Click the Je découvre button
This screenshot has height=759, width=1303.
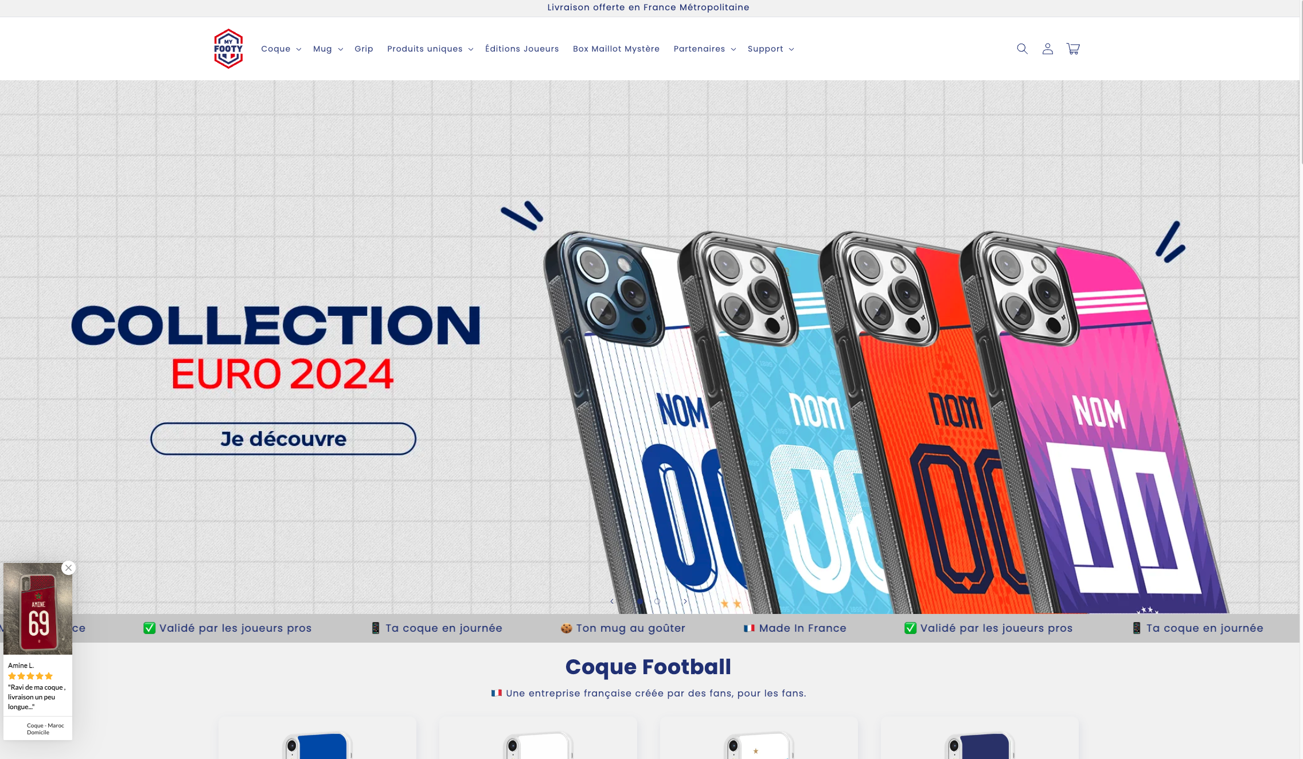pos(283,439)
